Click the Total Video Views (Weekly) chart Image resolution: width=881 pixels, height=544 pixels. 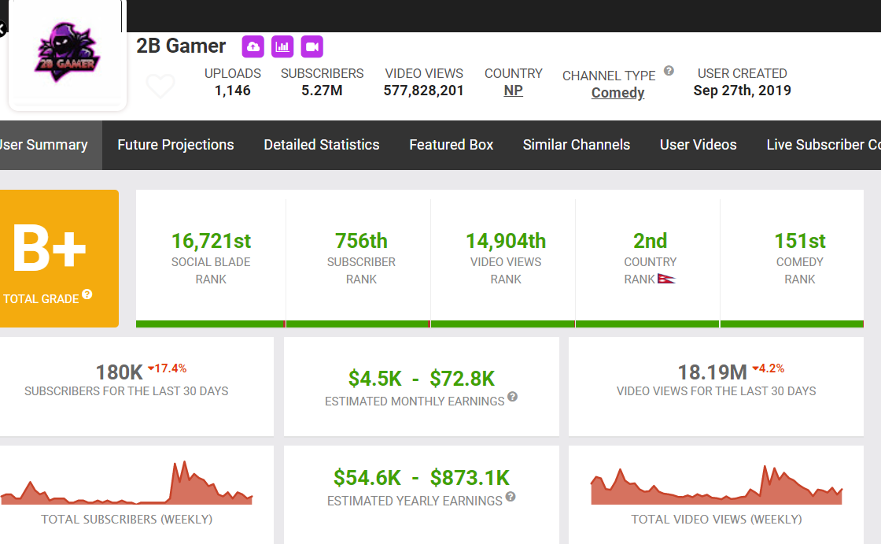pyautogui.click(x=717, y=484)
